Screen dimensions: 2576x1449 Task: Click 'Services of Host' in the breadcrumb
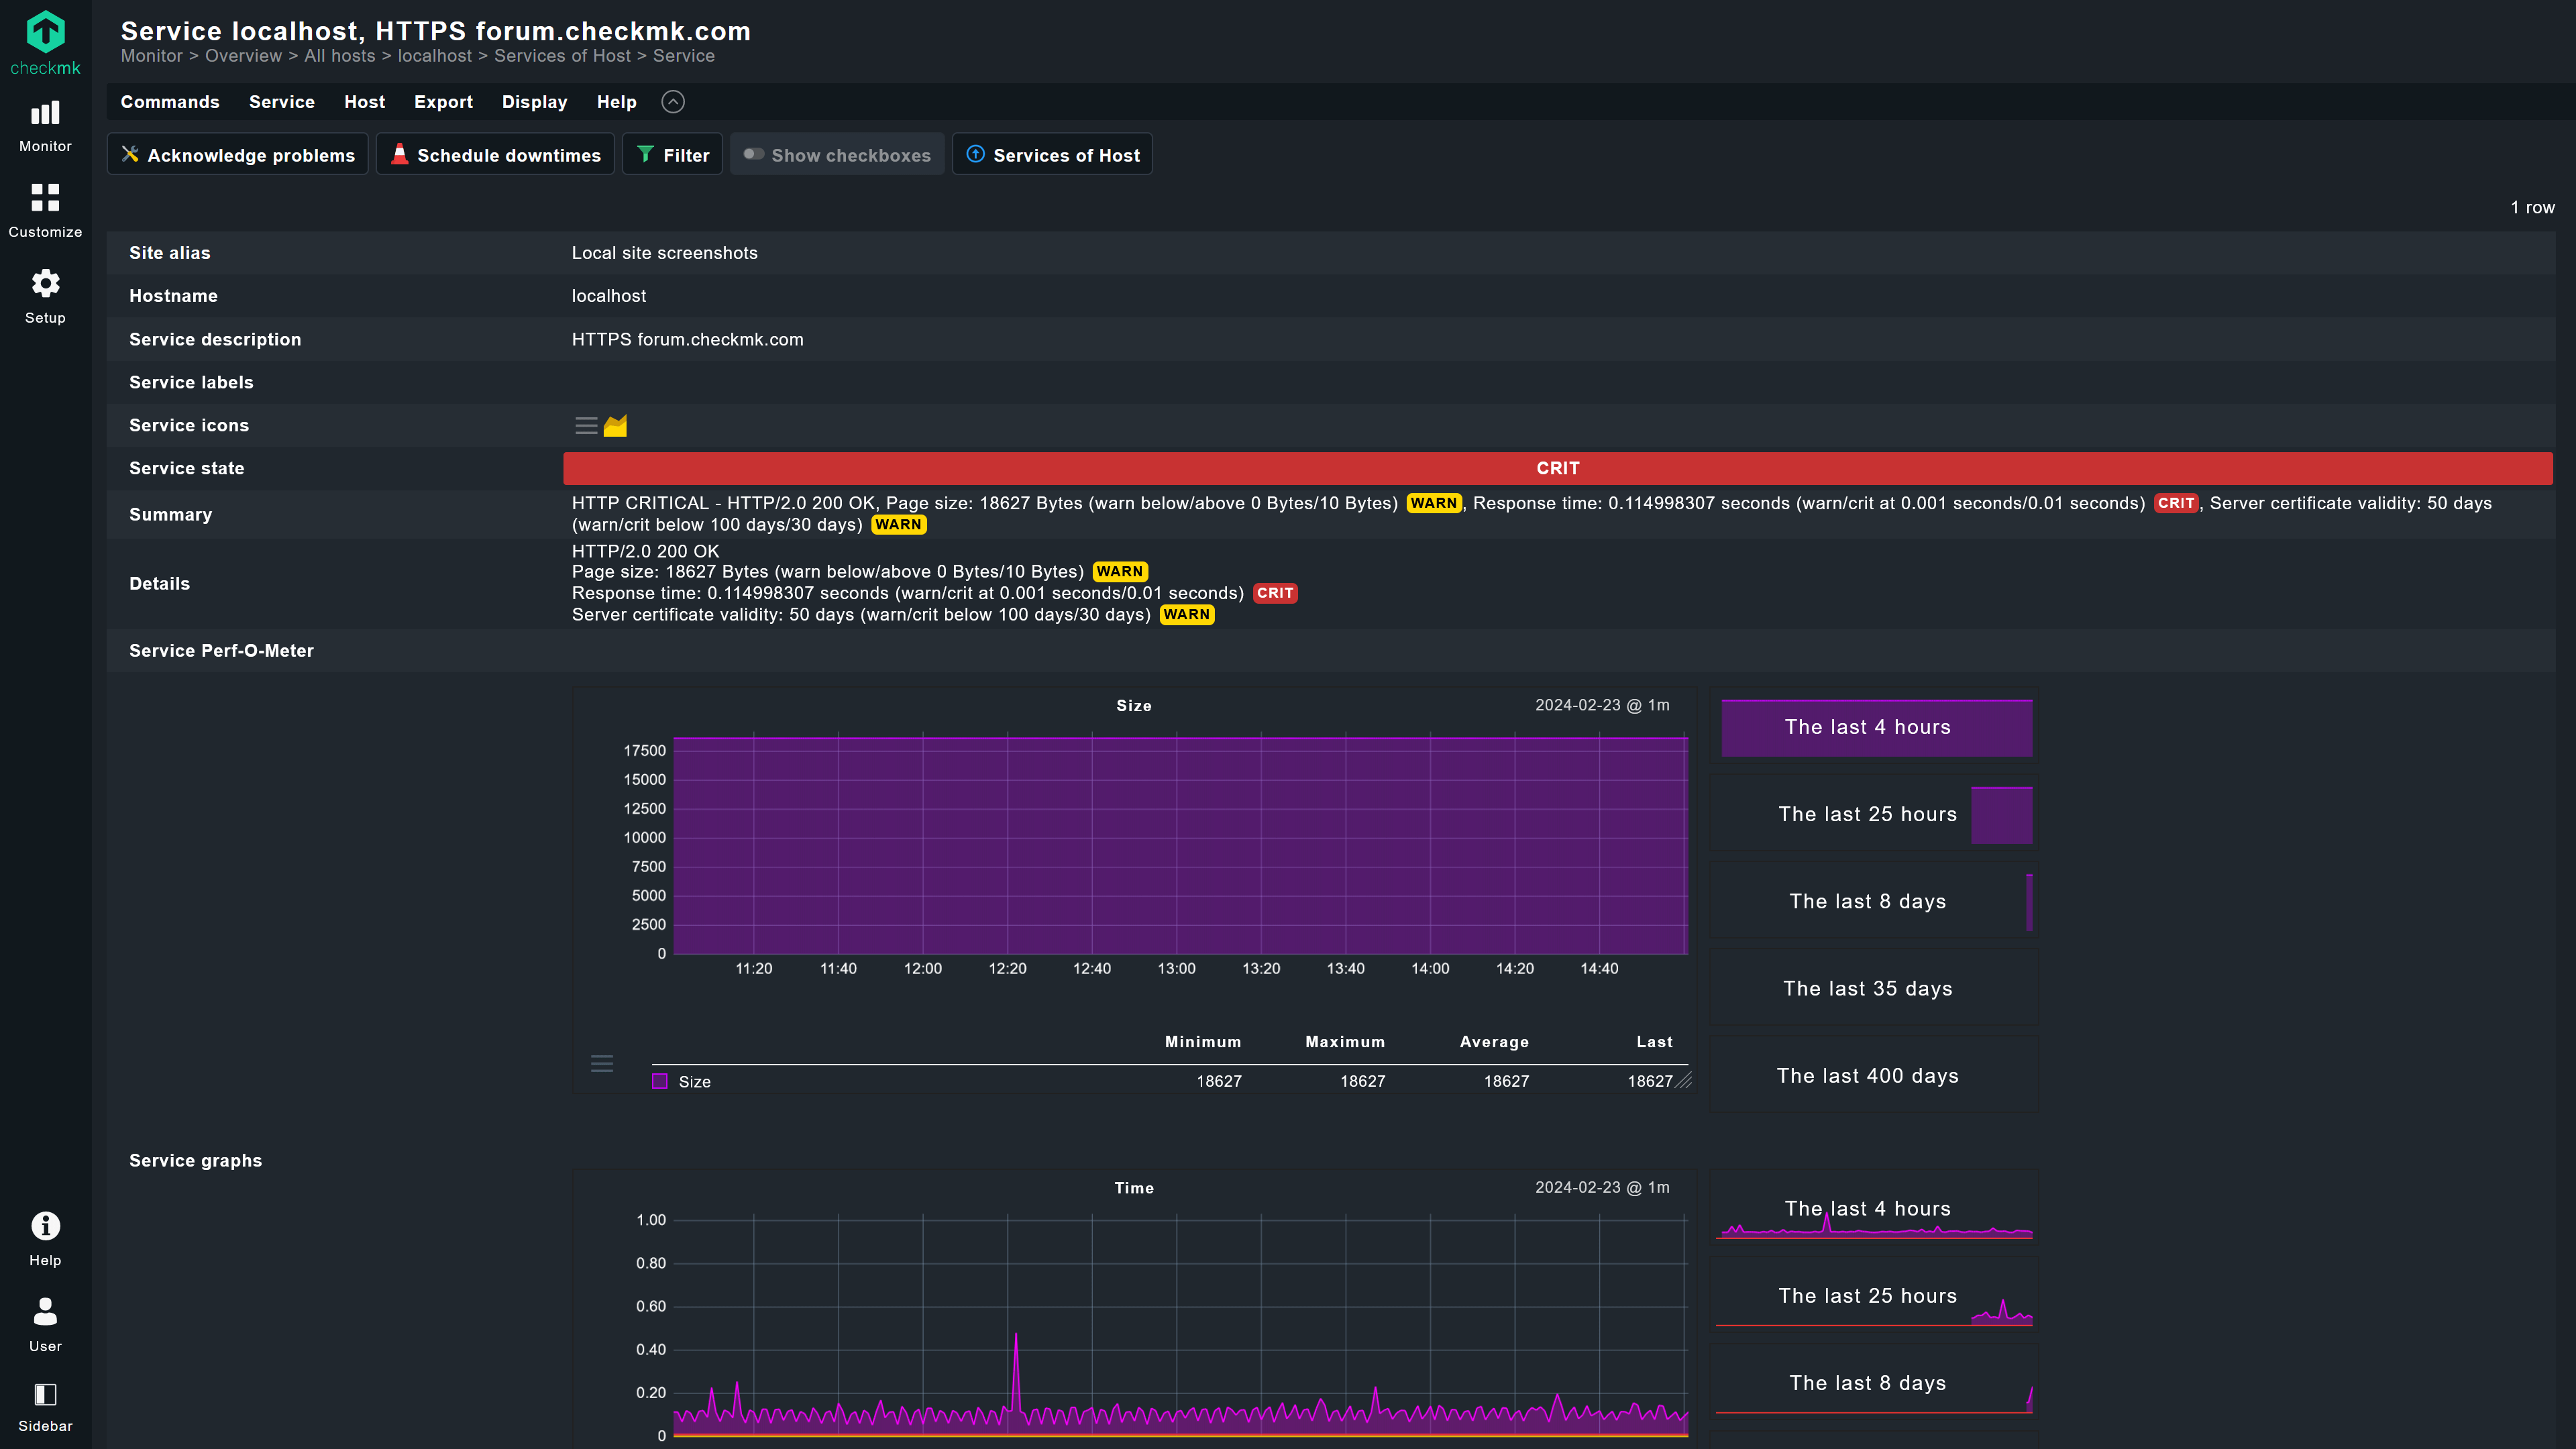pyautogui.click(x=563, y=56)
